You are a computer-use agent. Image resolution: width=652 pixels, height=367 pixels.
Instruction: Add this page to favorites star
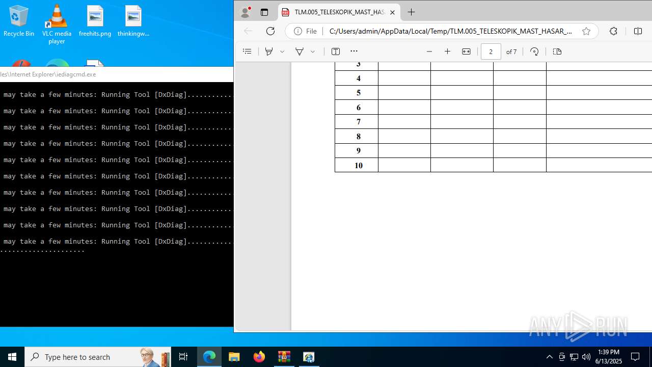click(586, 31)
